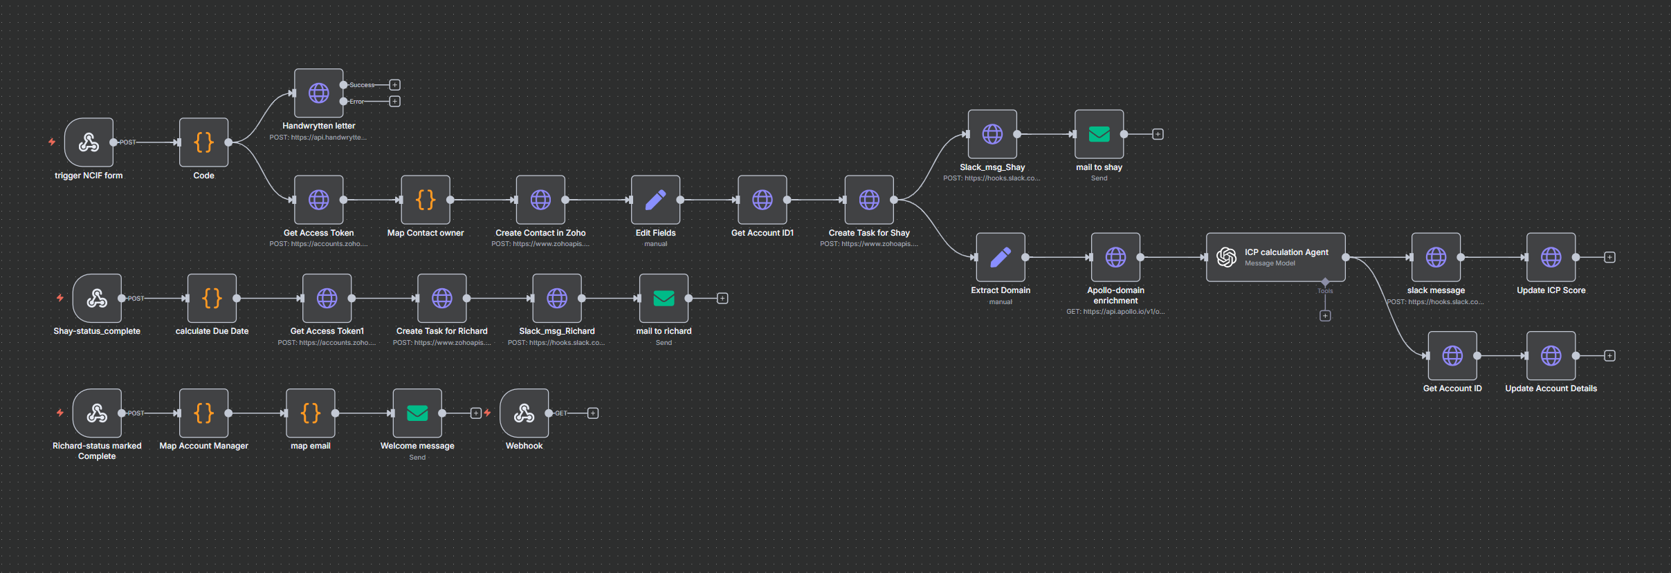Select the Extract Domain node
1671x573 pixels.
1001,257
